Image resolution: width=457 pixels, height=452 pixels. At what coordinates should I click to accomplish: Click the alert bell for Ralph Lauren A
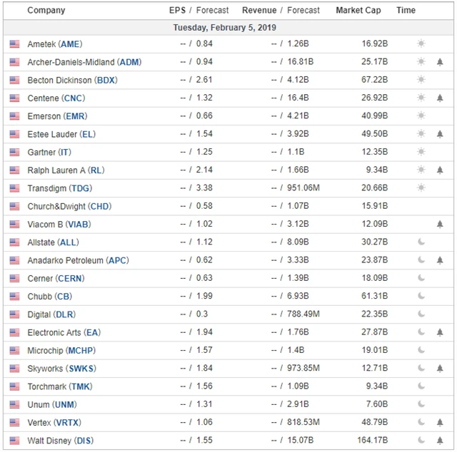point(440,170)
